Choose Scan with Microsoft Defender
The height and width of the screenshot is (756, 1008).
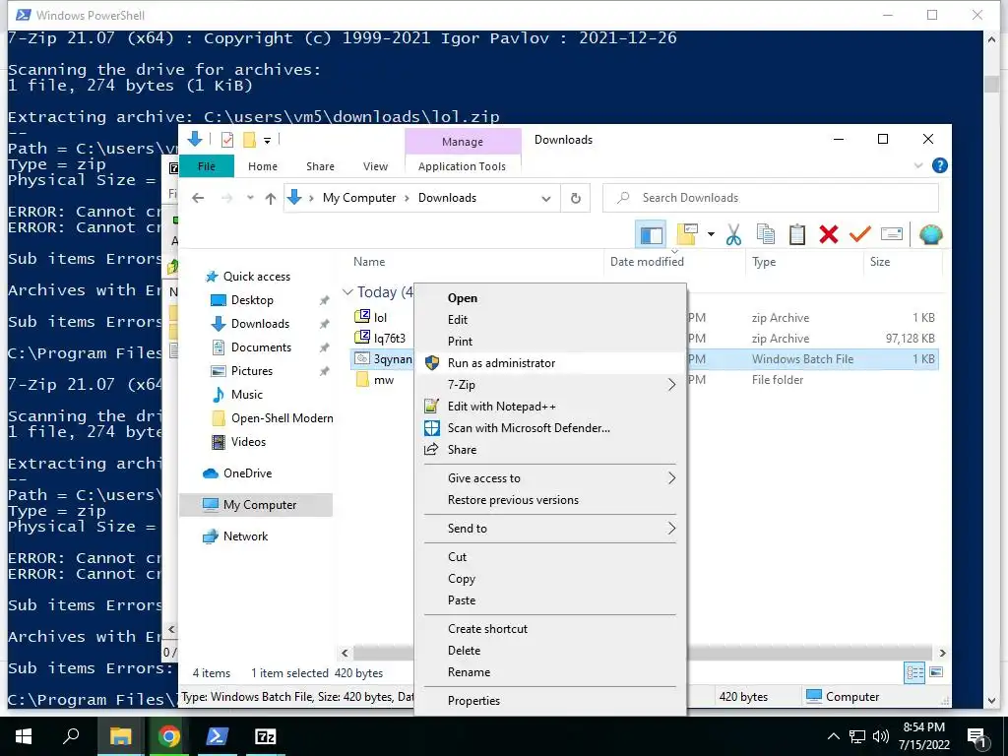point(550,428)
